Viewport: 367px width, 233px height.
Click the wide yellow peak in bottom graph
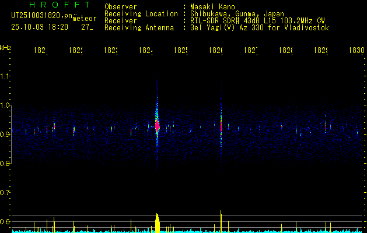(x=158, y=223)
